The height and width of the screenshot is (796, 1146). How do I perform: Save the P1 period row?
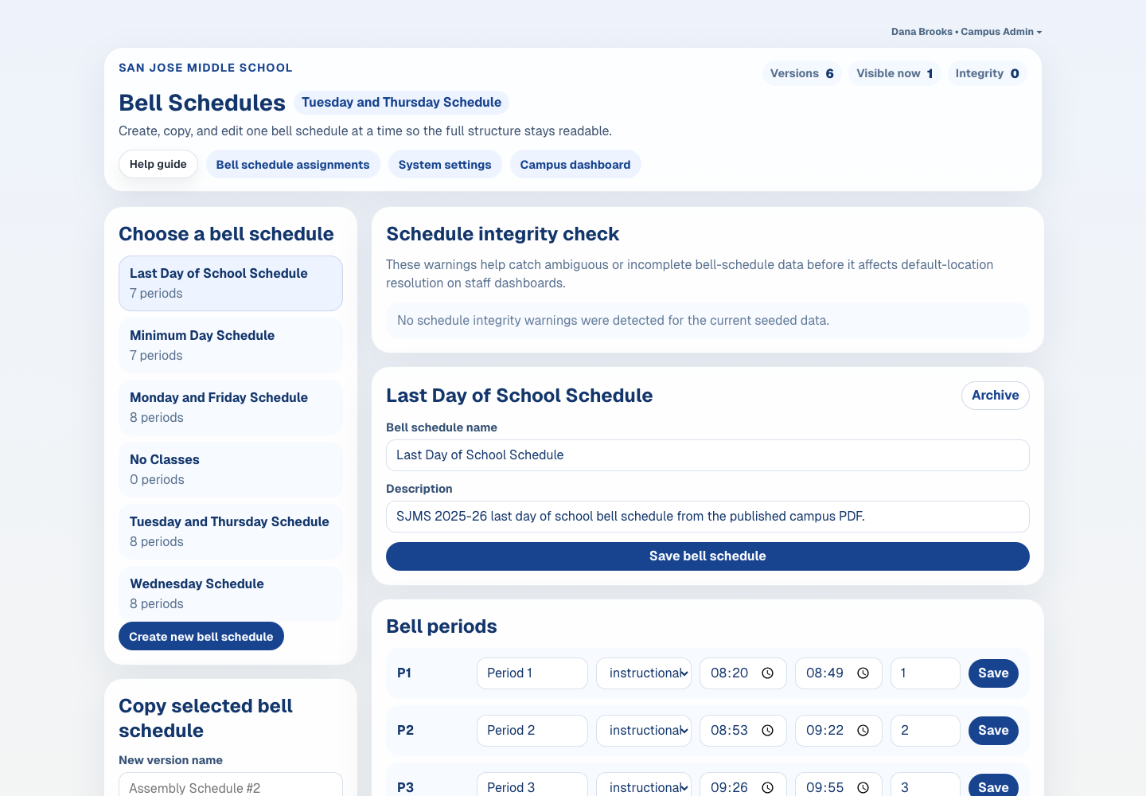point(993,673)
